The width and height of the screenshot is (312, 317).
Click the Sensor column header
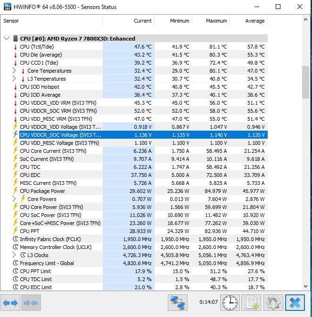click(51, 21)
